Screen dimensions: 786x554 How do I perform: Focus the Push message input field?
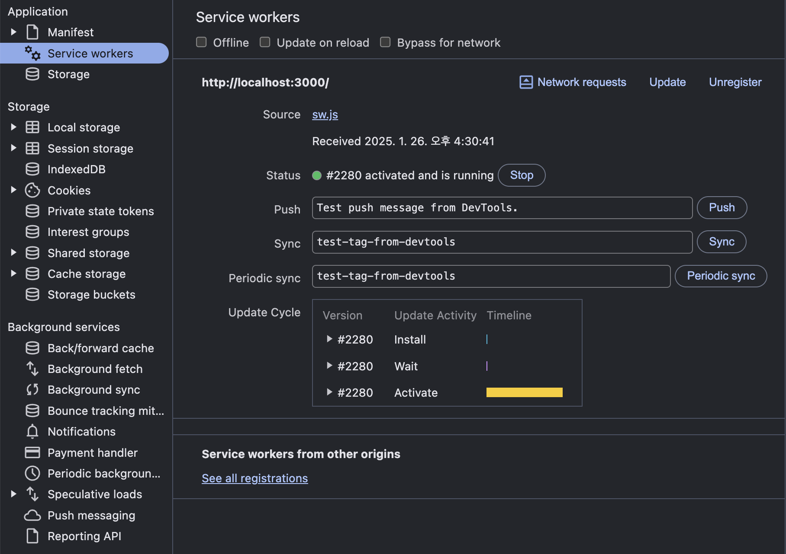502,208
